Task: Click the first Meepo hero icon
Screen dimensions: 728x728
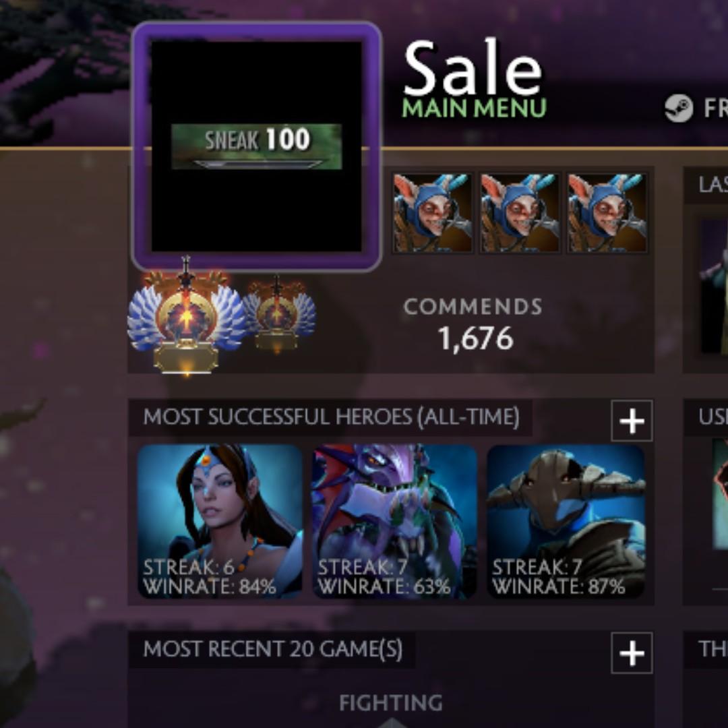Action: pos(433,213)
